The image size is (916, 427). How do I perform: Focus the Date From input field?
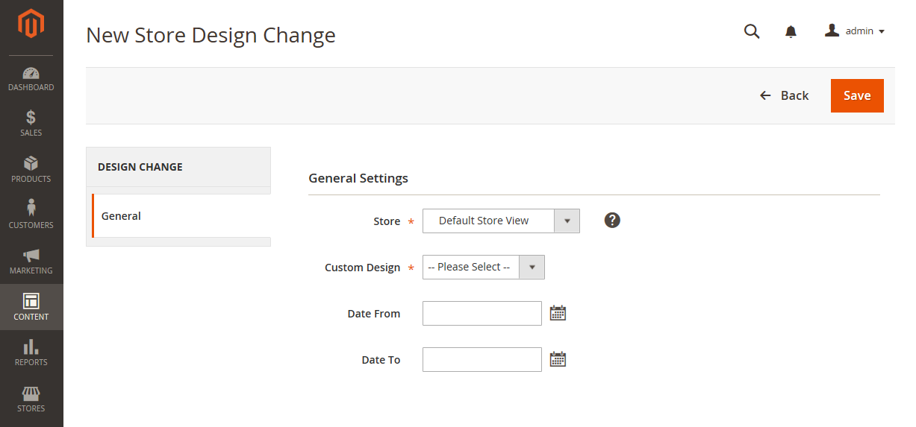coord(482,313)
